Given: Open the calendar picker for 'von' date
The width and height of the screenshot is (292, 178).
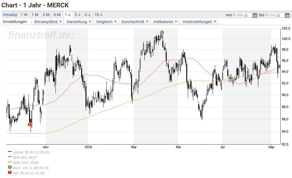Looking at the screenshot, I should coord(255,15).
